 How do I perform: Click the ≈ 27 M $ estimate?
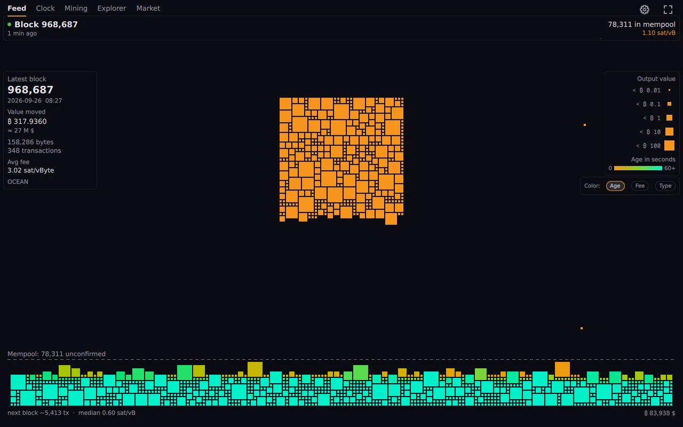coord(21,131)
